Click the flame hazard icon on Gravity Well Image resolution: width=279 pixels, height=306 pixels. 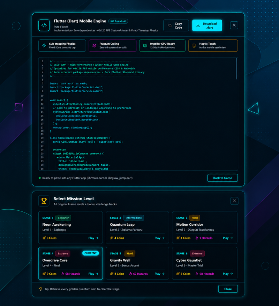point(130,274)
